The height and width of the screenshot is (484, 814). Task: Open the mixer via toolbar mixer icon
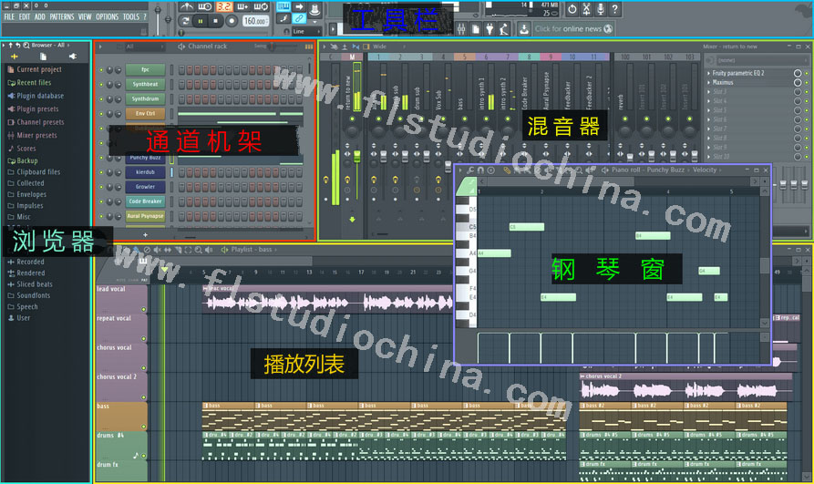tap(461, 29)
